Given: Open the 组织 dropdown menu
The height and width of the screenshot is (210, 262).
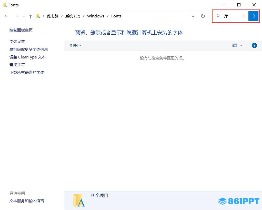Looking at the screenshot, I should (x=75, y=45).
